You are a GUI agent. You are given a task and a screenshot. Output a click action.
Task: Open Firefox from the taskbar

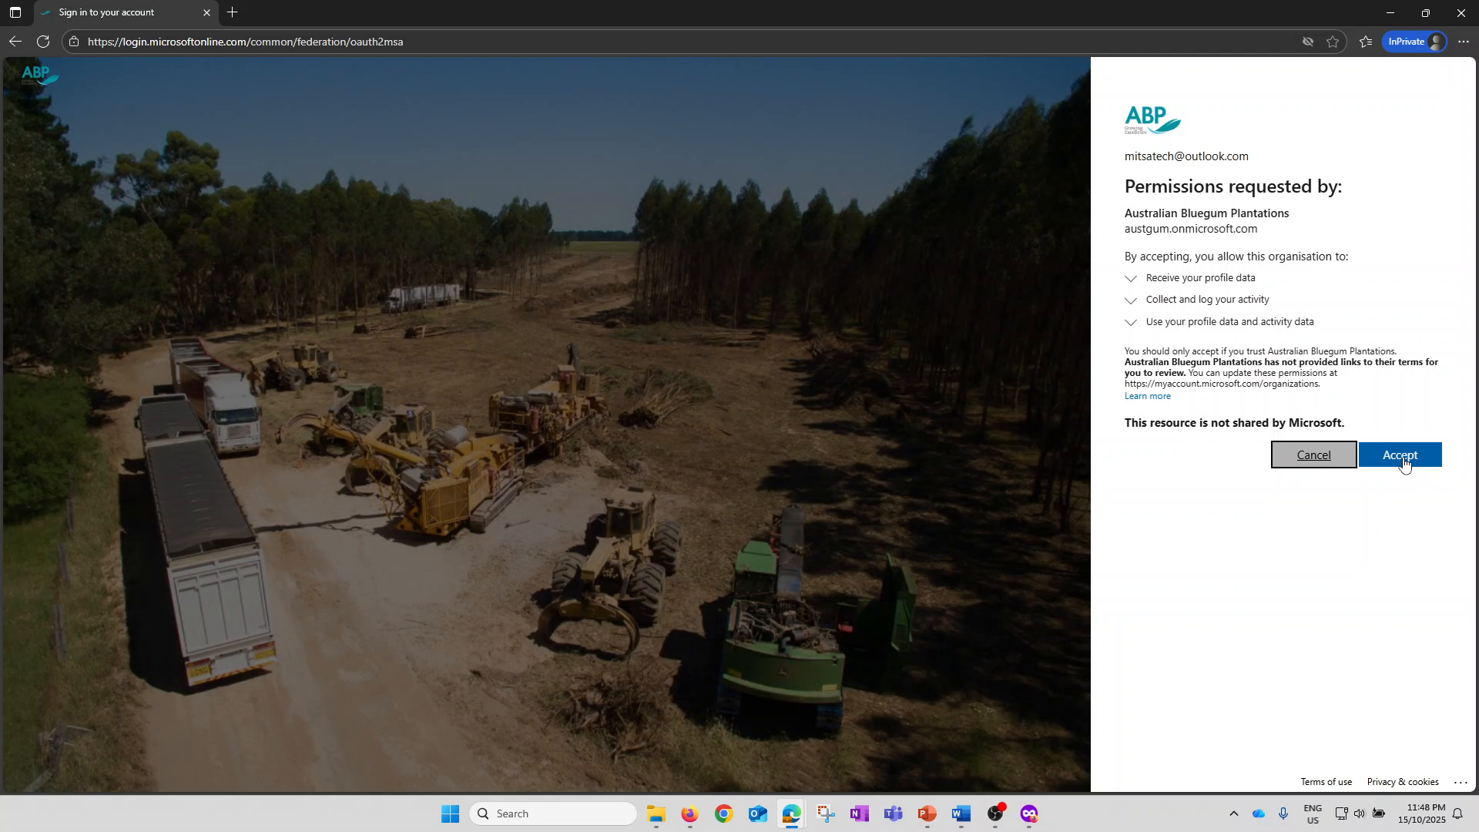pos(690,814)
